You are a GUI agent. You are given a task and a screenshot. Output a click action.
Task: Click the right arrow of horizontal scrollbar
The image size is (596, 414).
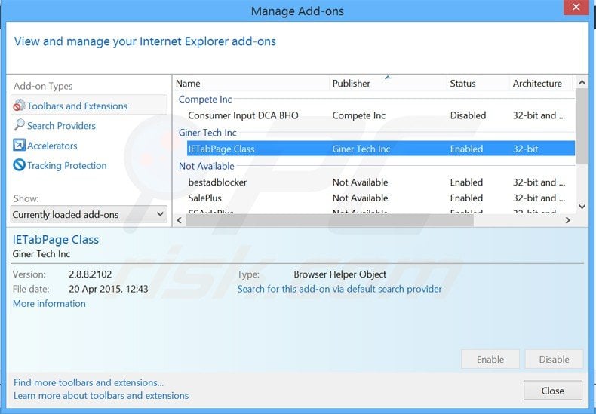[x=568, y=220]
